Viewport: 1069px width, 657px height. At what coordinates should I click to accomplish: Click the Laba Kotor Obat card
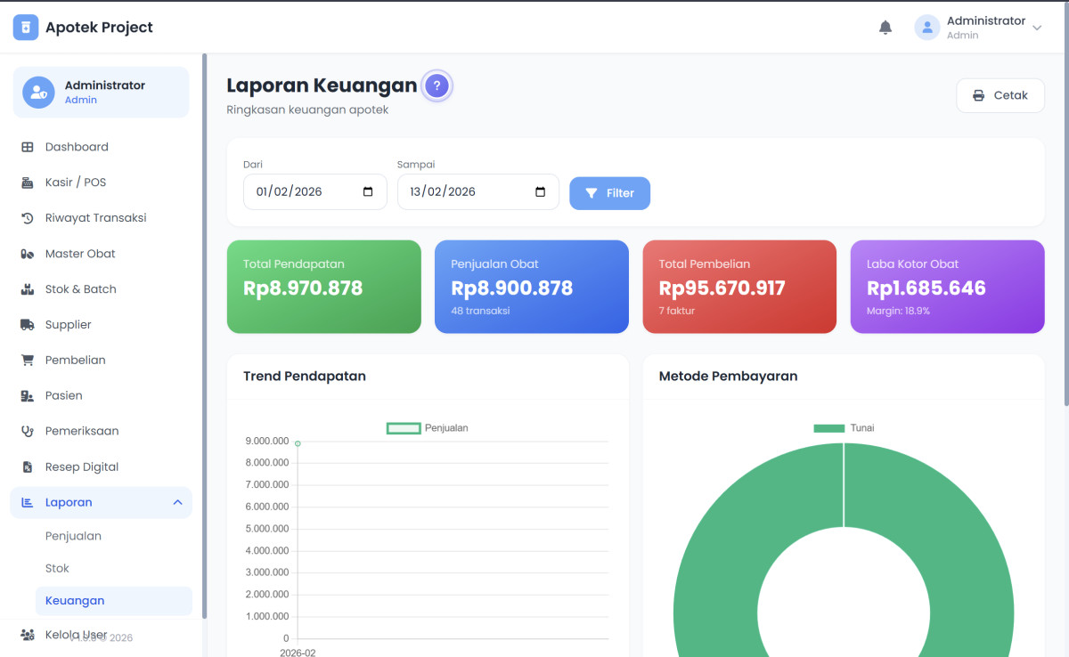tap(948, 287)
